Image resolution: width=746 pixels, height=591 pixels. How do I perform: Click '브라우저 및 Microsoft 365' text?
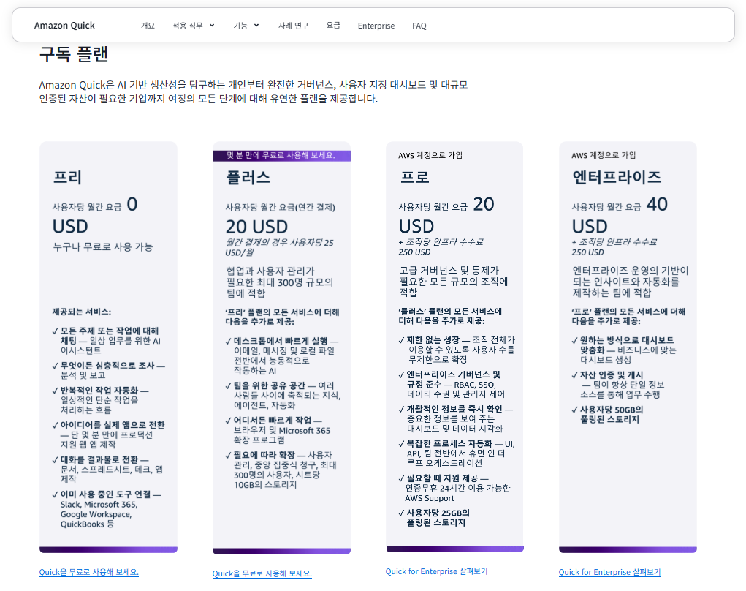tap(282, 431)
